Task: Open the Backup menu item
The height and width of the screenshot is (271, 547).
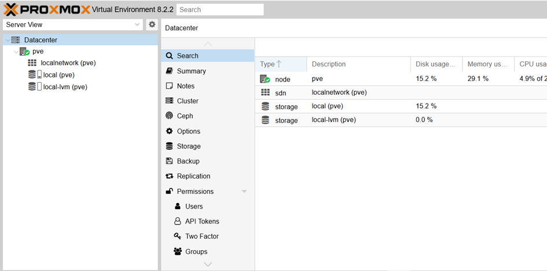Action: 208,161
